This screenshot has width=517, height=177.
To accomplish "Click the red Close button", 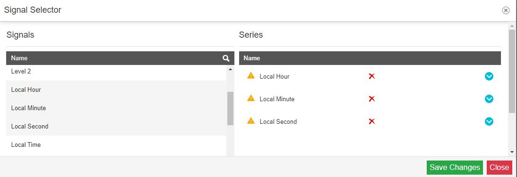I will [x=499, y=168].
